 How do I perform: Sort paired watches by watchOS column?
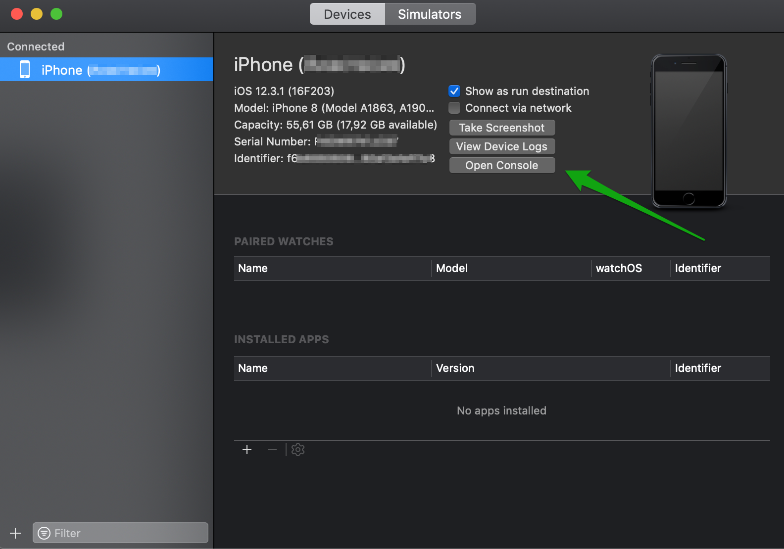tap(630, 268)
